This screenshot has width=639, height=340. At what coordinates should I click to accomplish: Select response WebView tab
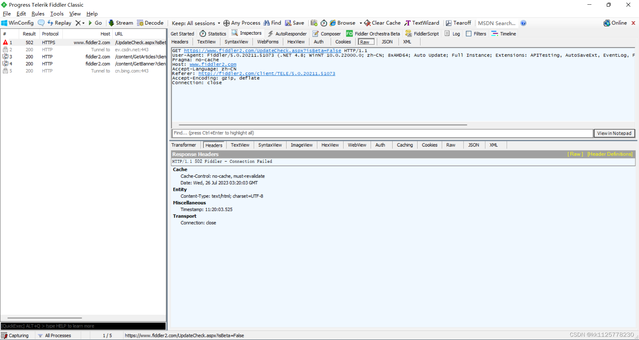coord(357,145)
